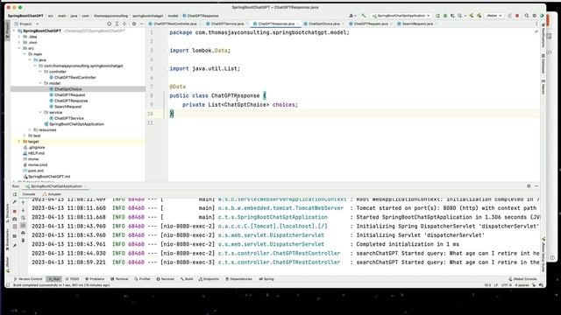The width and height of the screenshot is (561, 315).
Task: Hide the Run panel with minus icon
Action: (536, 186)
